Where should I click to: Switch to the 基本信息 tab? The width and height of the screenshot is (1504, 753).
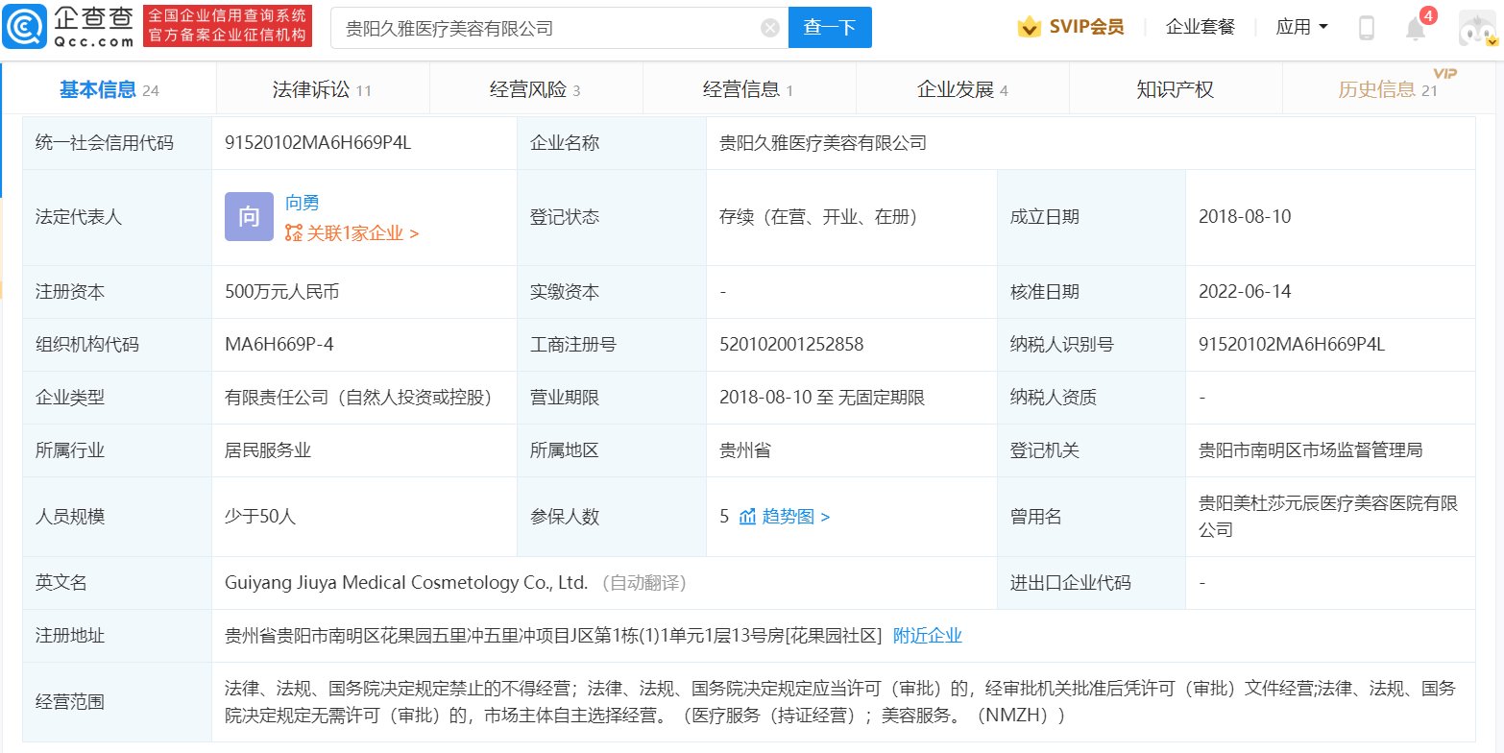[109, 90]
